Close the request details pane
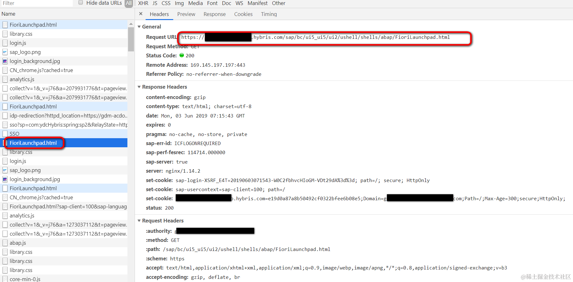 pyautogui.click(x=141, y=14)
